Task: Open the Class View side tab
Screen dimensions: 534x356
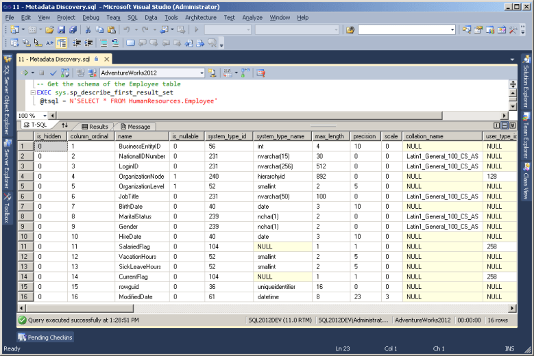Action: point(526,181)
